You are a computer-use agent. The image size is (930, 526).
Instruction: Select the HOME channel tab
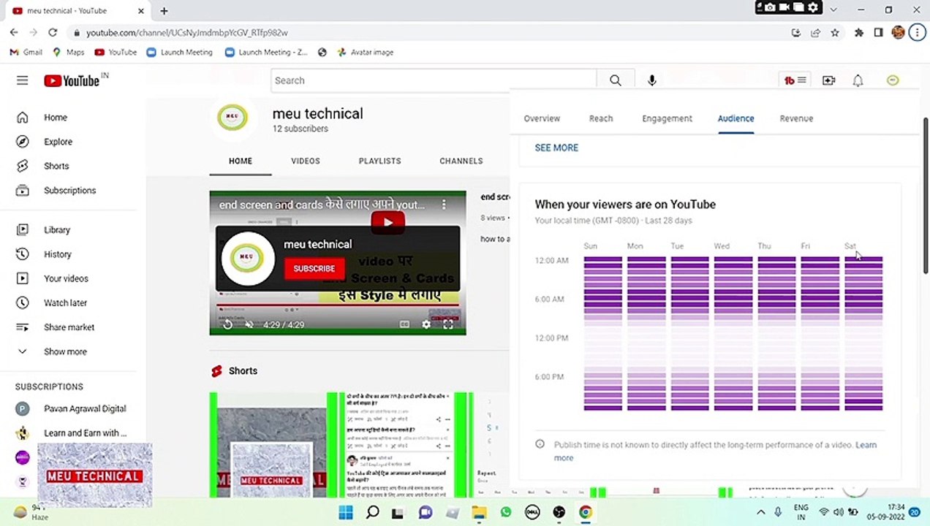click(x=241, y=161)
